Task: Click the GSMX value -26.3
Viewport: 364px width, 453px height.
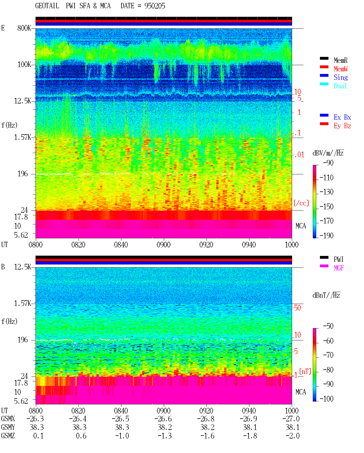Action: coord(35,419)
